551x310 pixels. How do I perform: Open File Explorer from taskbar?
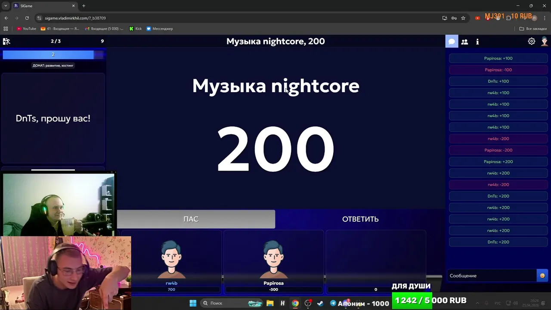tap(270, 303)
